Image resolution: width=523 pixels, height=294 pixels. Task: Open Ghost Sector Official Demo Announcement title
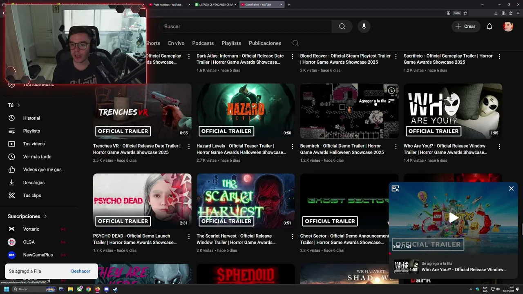(x=344, y=239)
